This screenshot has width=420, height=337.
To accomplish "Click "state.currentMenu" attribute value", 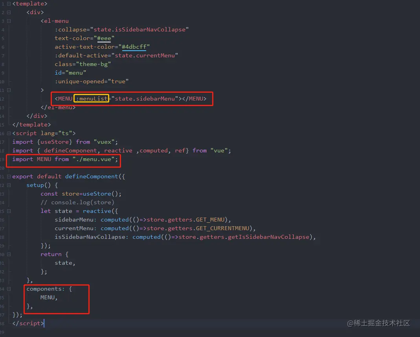I will (x=145, y=55).
